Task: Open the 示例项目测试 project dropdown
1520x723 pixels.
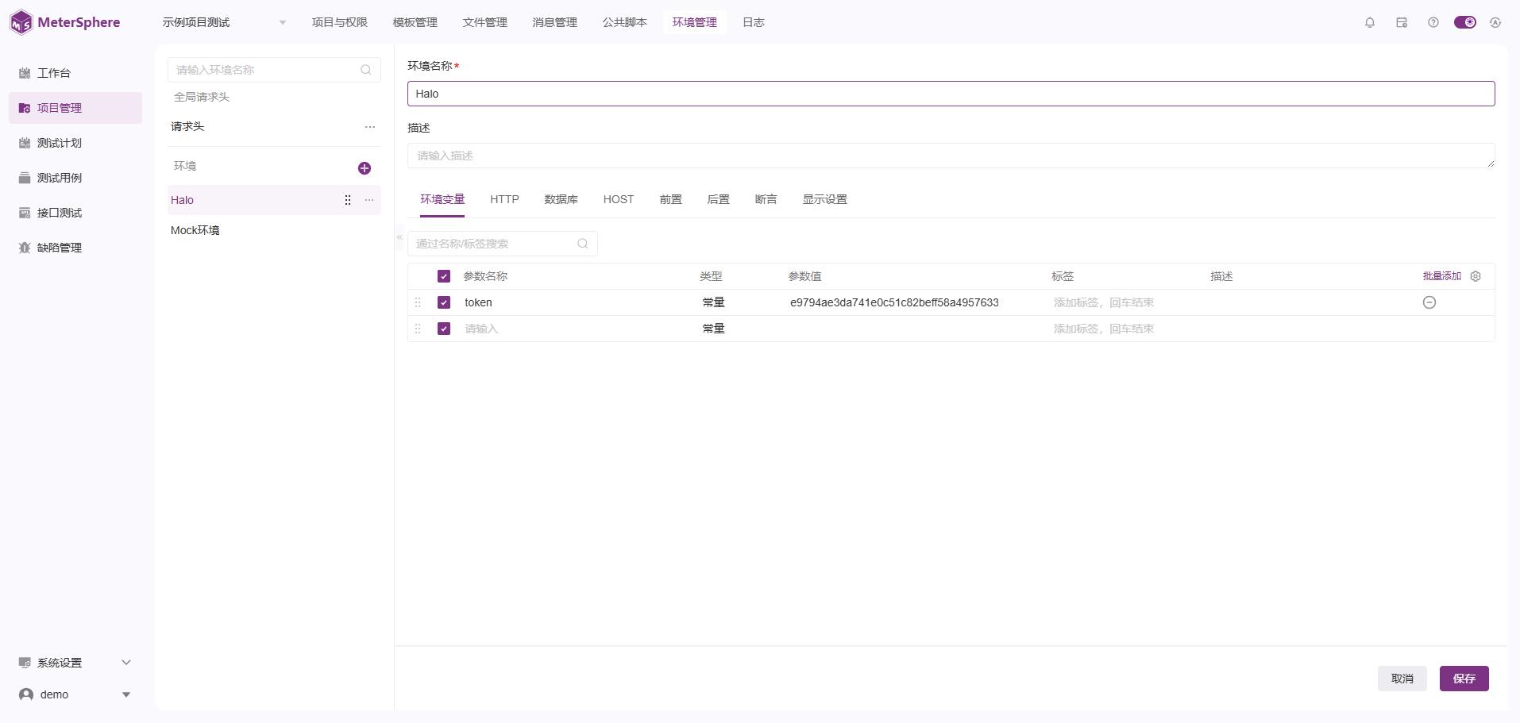Action: tap(224, 22)
